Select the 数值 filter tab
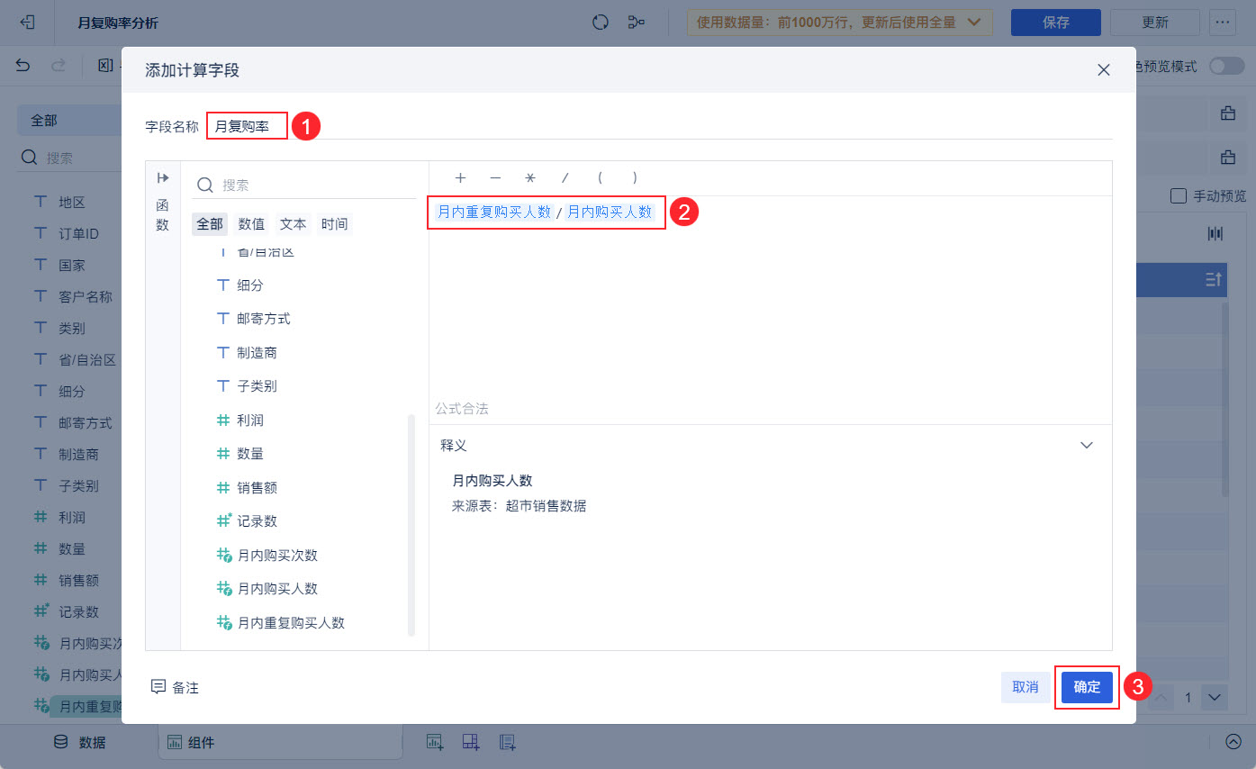The image size is (1256, 769). point(251,223)
